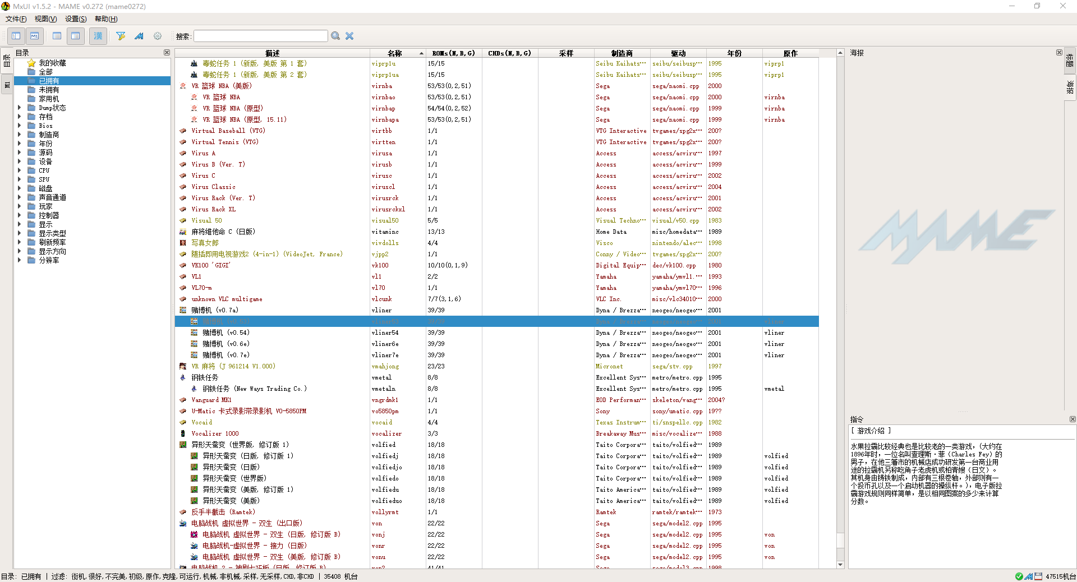Sort by the 驱动 column header

point(678,53)
